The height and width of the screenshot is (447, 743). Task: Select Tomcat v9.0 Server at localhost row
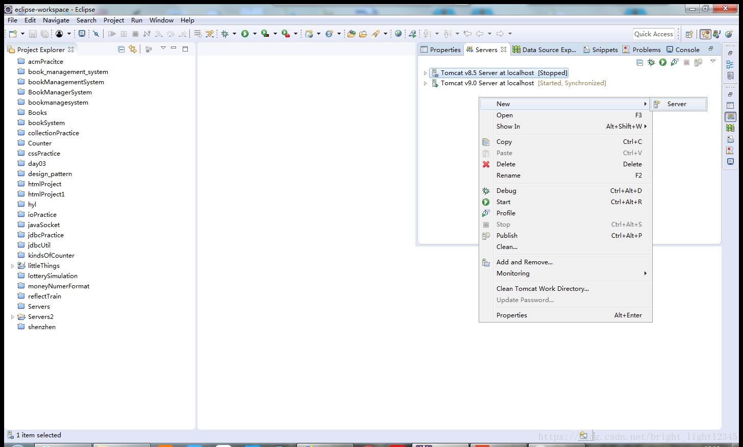519,83
